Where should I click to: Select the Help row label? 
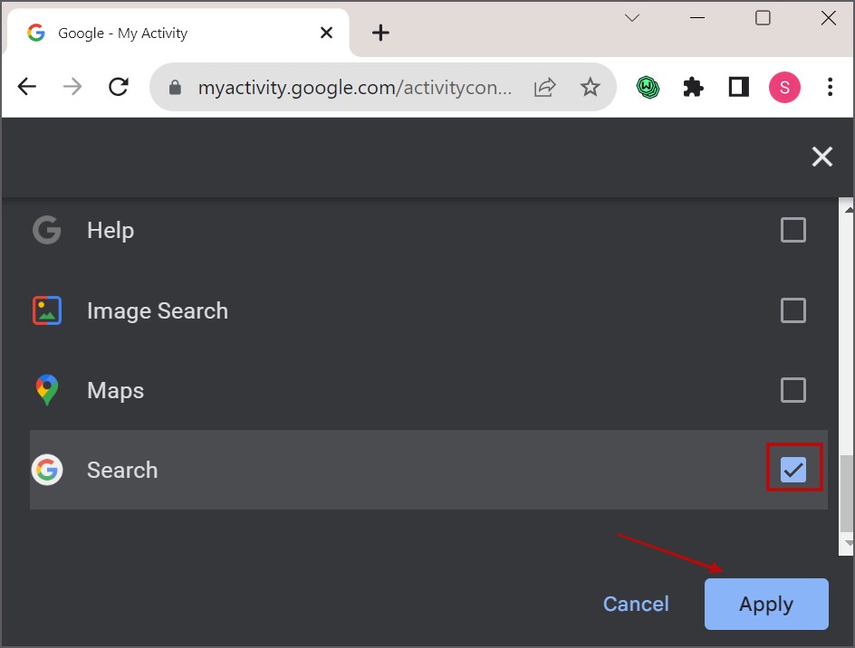(x=110, y=230)
